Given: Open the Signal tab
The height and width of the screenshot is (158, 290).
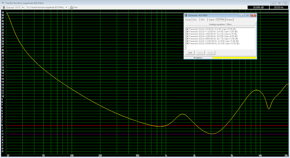Looking at the screenshot, I should click(x=211, y=20).
